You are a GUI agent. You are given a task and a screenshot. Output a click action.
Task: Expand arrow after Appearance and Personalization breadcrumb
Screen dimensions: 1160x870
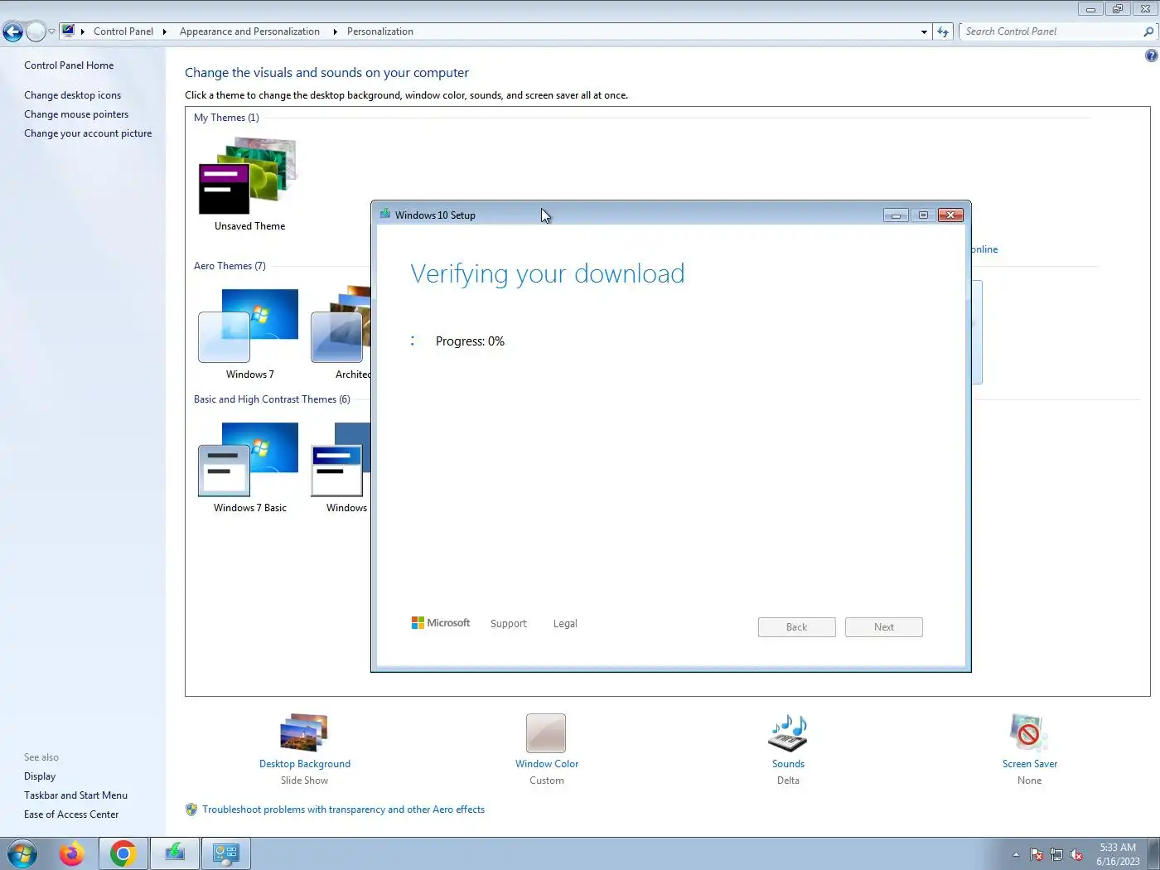(x=335, y=31)
